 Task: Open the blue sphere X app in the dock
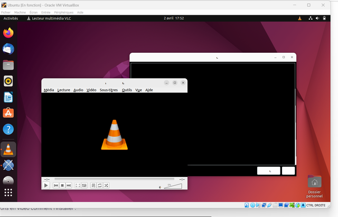(8, 165)
